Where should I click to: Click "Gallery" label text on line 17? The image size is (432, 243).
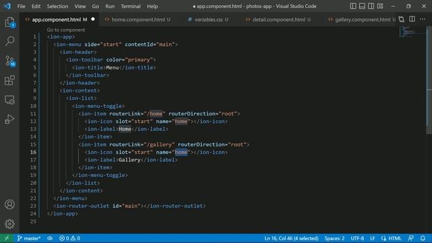[130, 160]
